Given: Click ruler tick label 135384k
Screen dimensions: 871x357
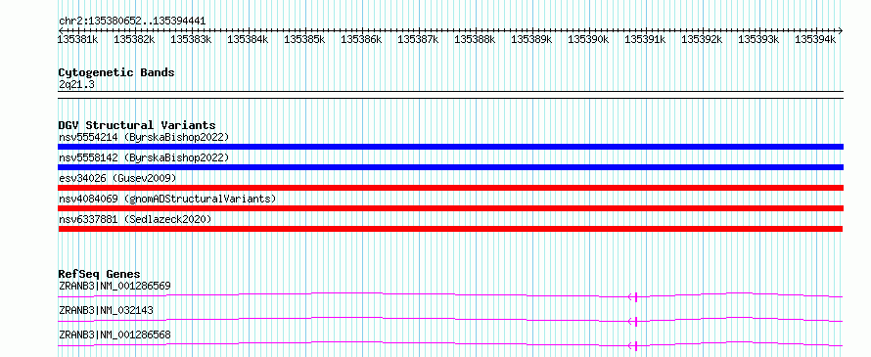Looking at the screenshot, I should (x=248, y=39).
